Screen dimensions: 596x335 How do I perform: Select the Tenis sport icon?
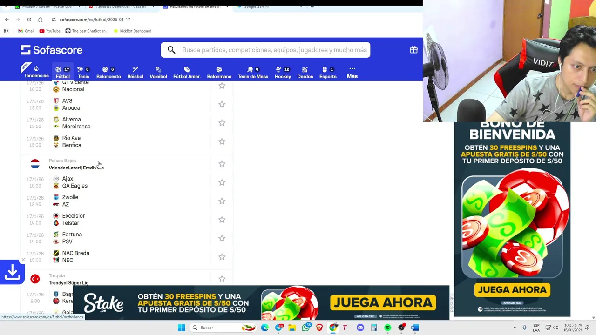[x=83, y=72]
